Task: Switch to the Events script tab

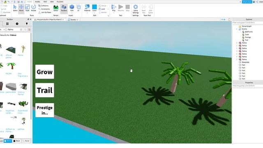Action: tap(73, 20)
